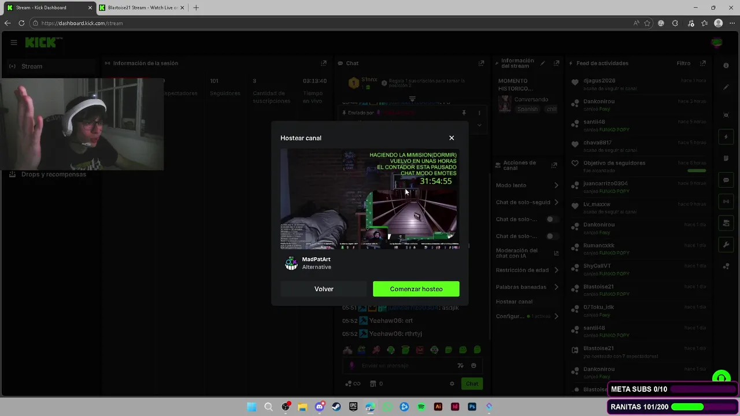Edit Información del stream with the pencil icon
Screen dimensions: 740x416
click(542, 63)
